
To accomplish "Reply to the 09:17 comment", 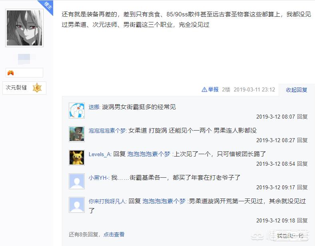I will [302, 187].
